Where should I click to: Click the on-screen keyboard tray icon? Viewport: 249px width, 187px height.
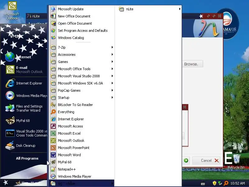point(203,184)
